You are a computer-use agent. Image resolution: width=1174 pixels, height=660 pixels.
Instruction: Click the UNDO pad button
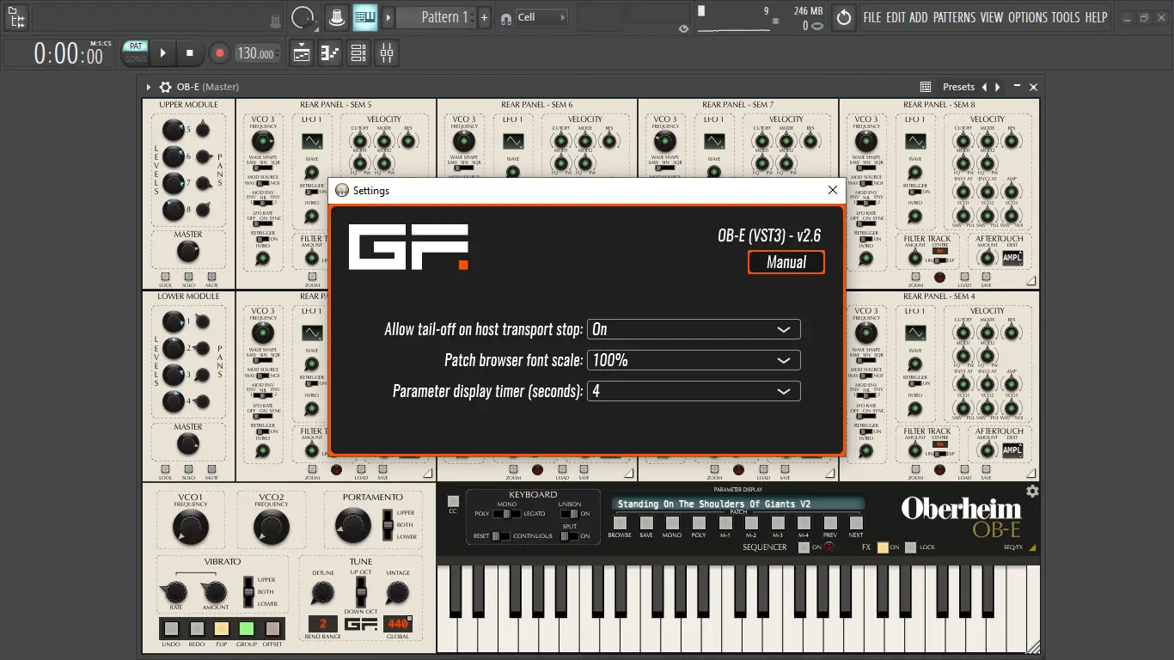pos(170,628)
